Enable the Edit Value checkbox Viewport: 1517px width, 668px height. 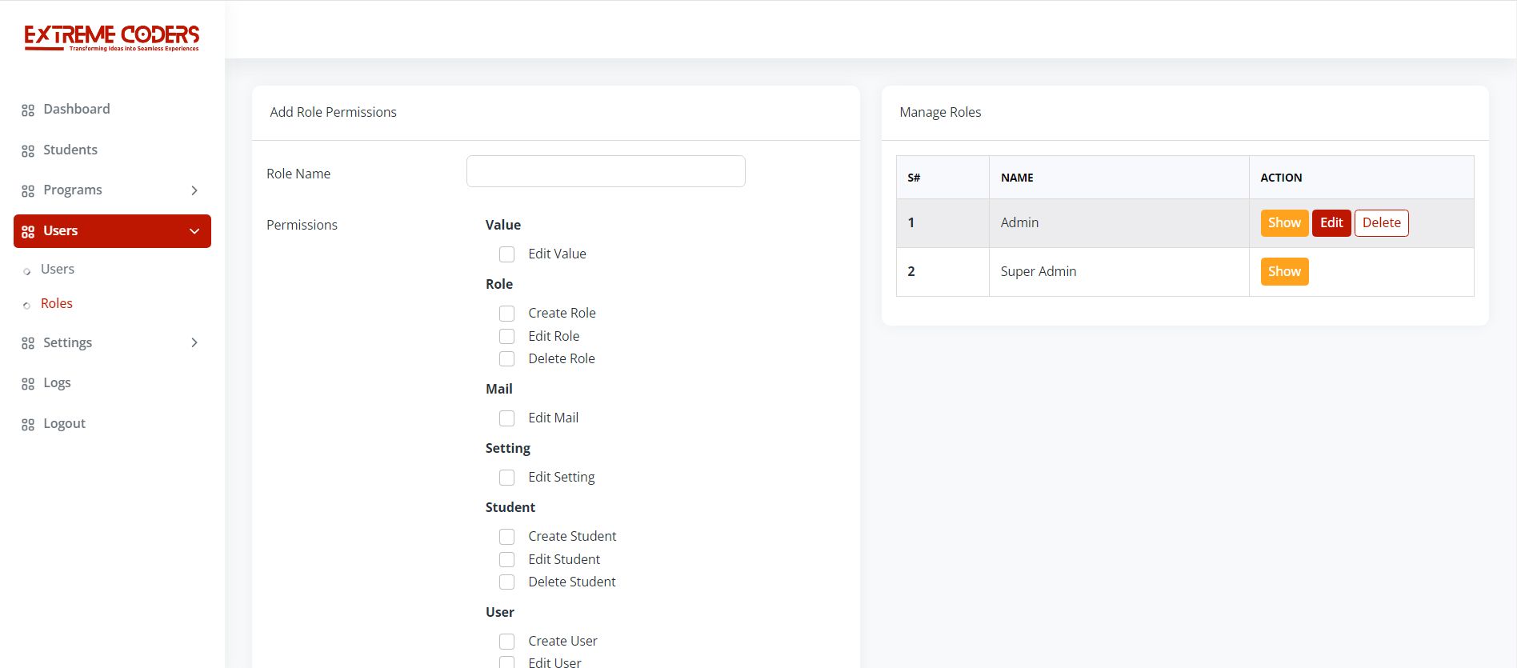click(506, 254)
